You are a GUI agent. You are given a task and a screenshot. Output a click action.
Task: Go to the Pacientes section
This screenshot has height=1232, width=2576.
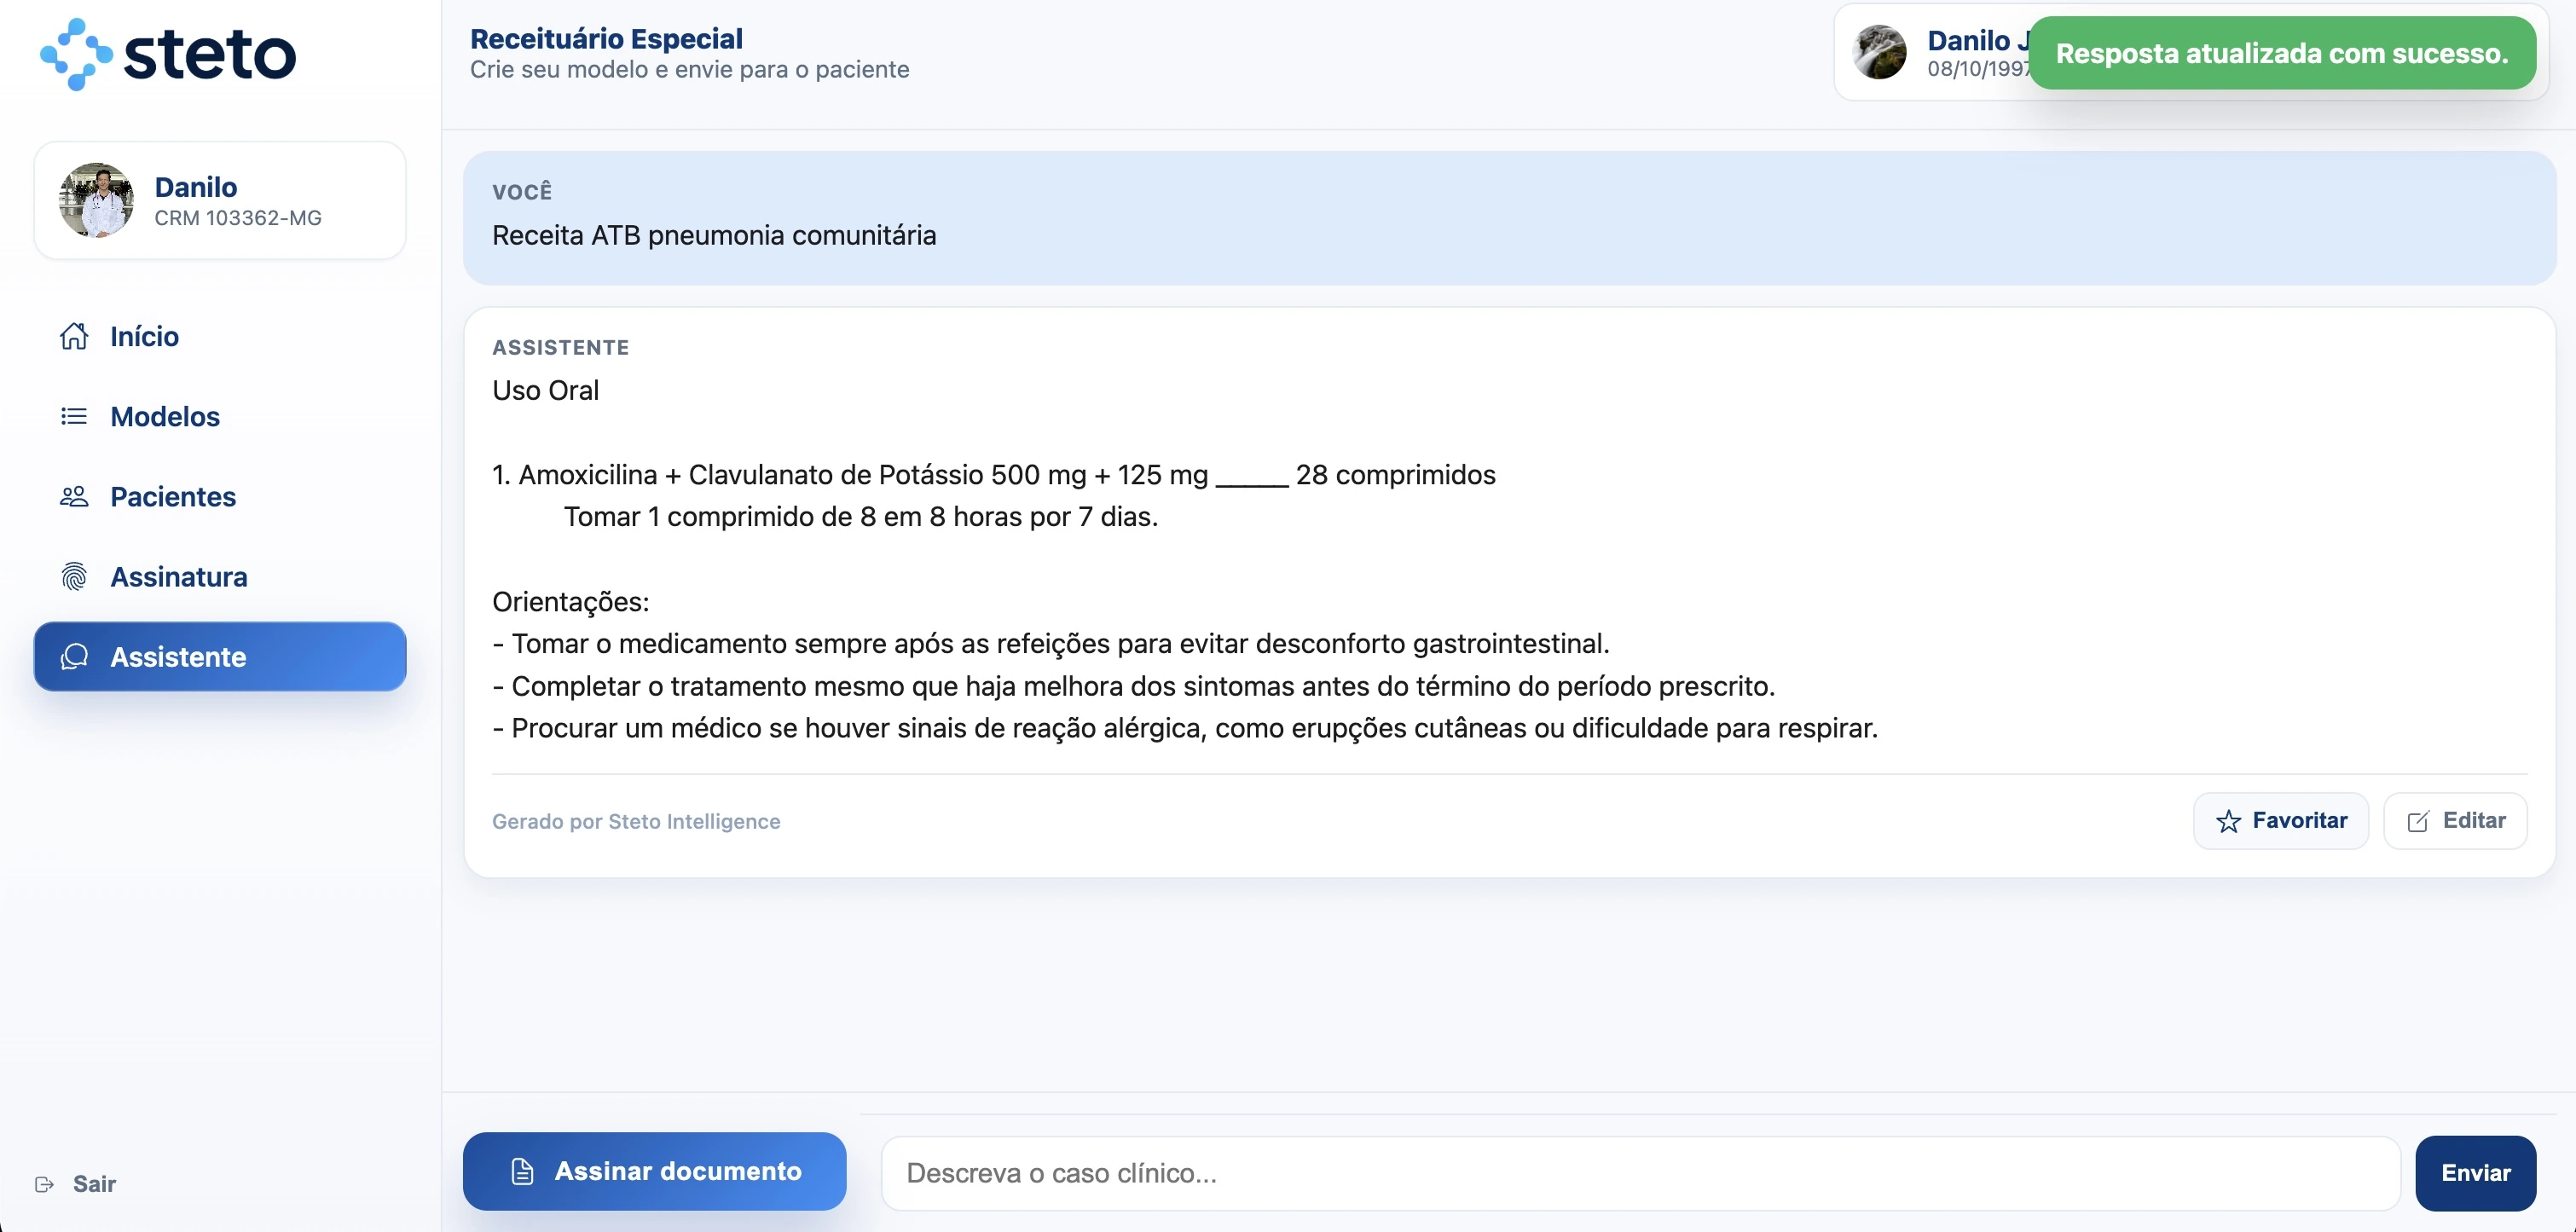pyautogui.click(x=173, y=496)
